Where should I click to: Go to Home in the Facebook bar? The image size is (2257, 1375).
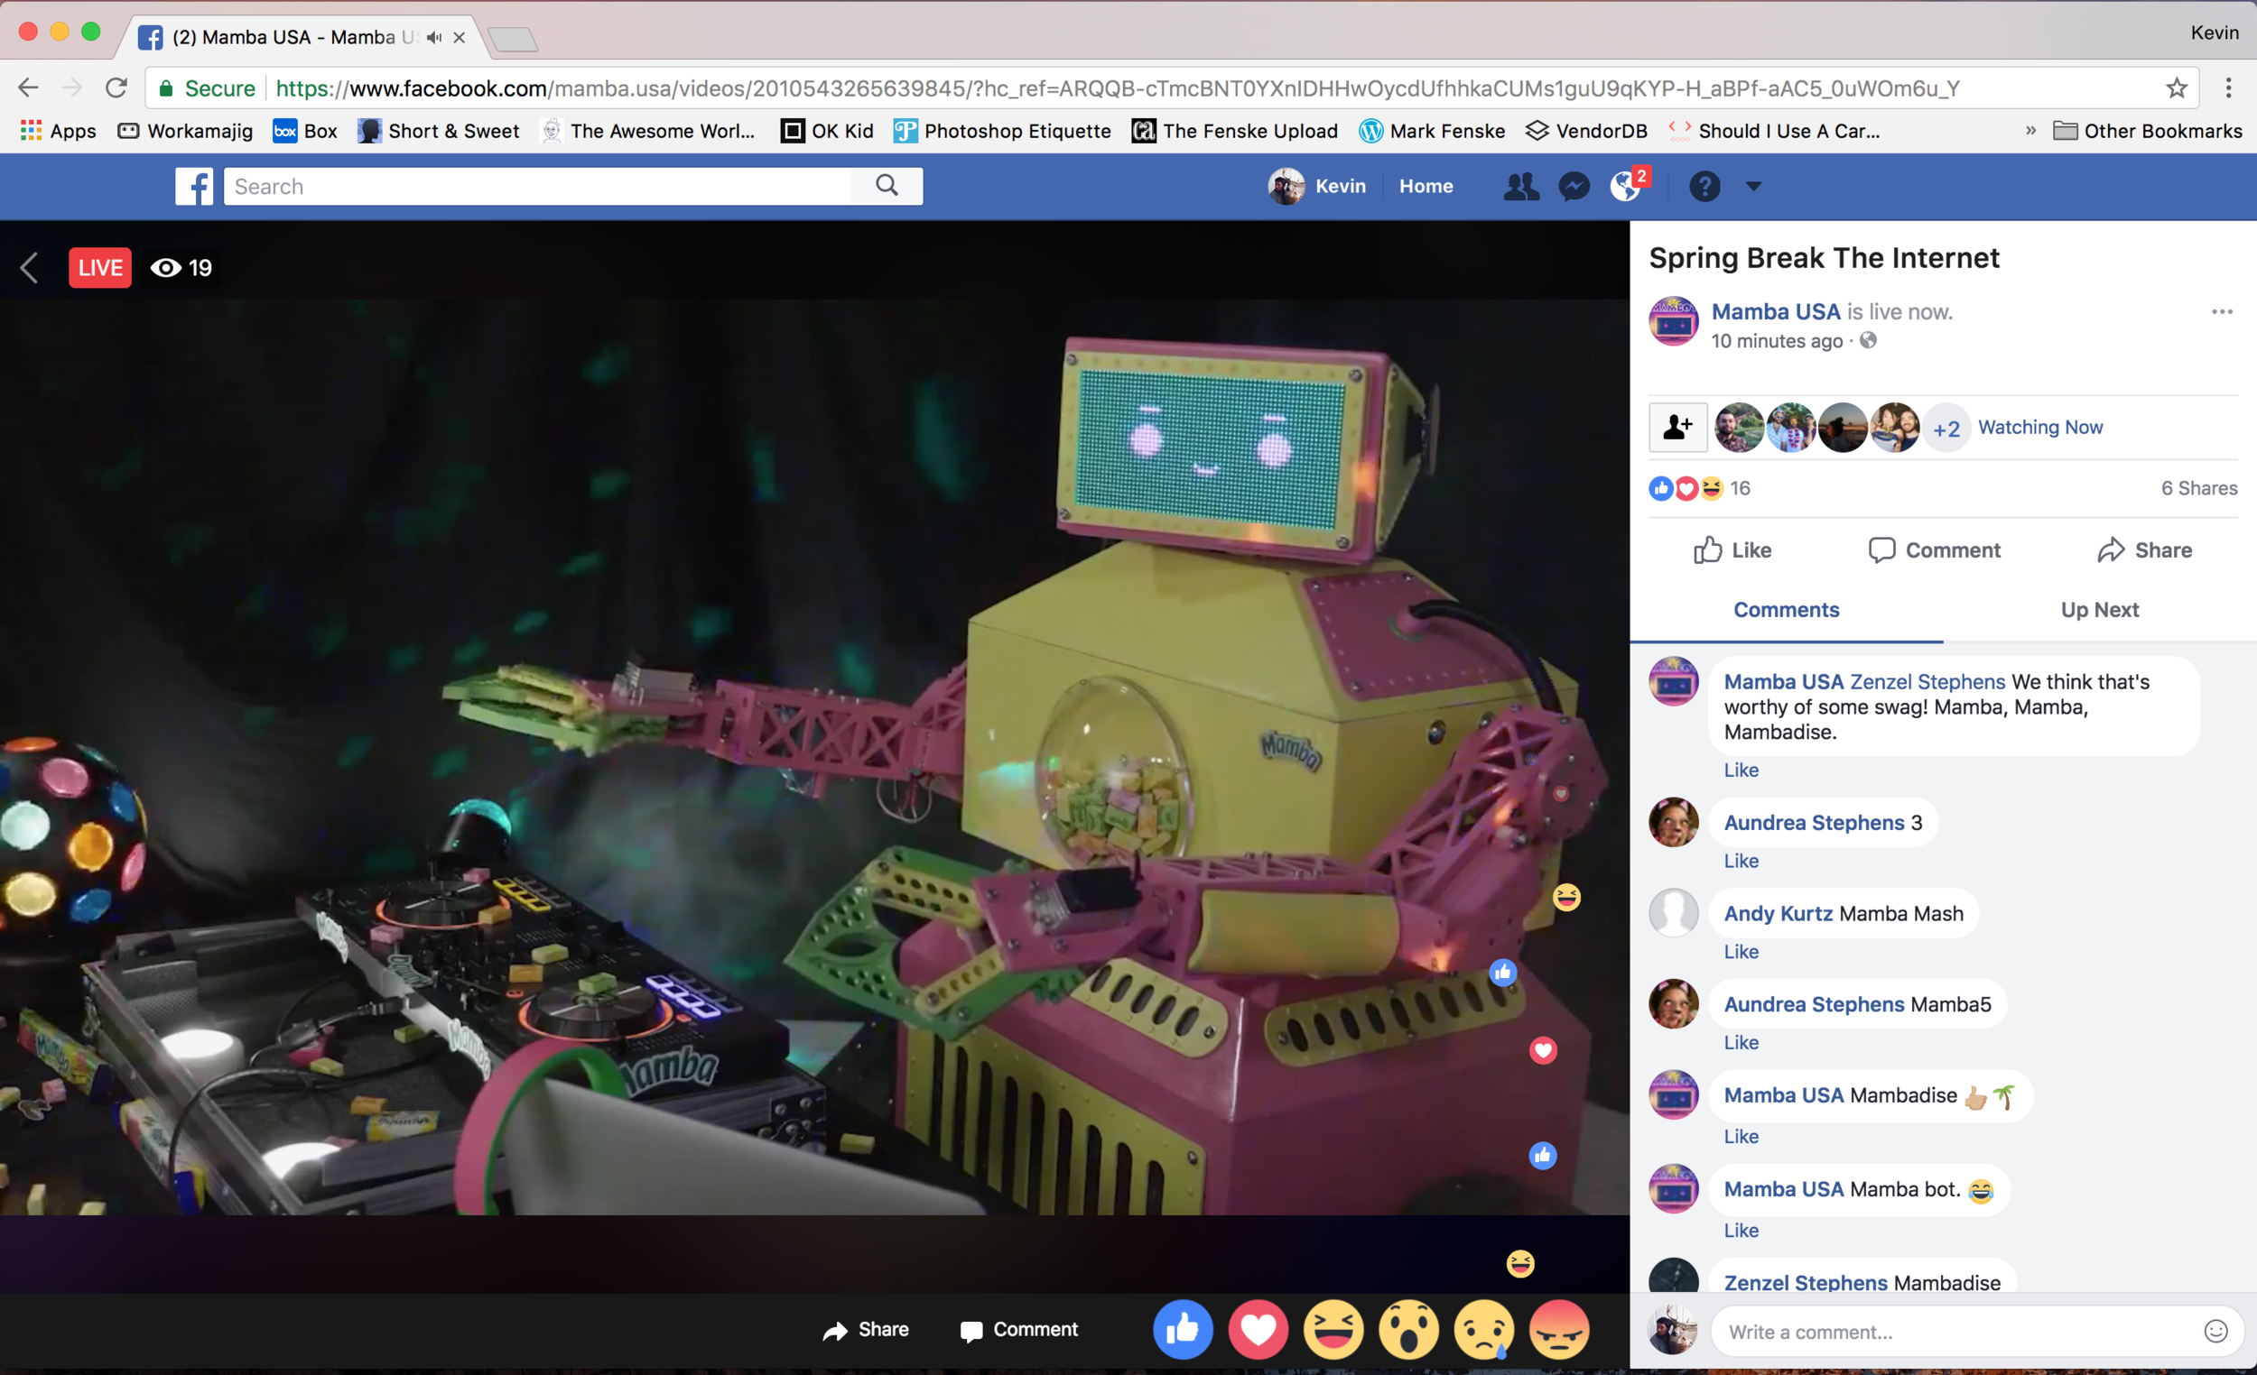coord(1426,186)
